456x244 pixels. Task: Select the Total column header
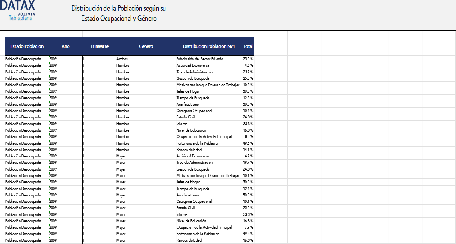tap(248, 46)
